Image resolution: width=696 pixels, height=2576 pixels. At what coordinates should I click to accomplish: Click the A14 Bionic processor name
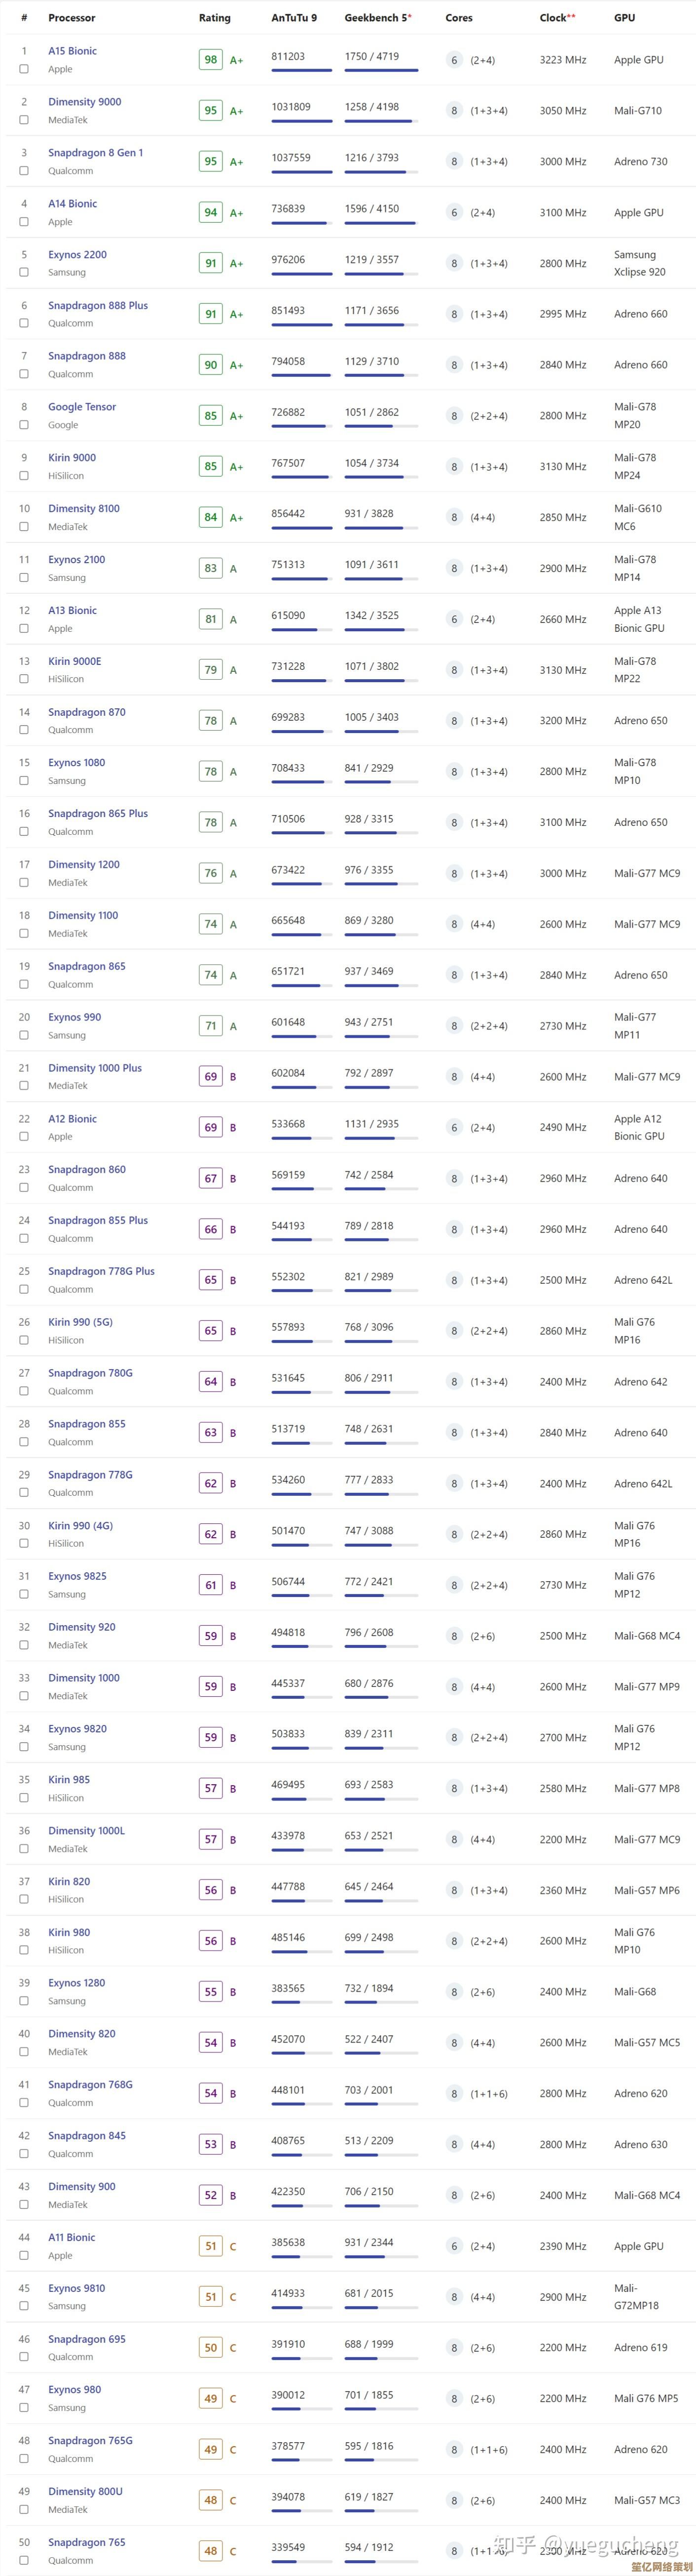[x=73, y=204]
